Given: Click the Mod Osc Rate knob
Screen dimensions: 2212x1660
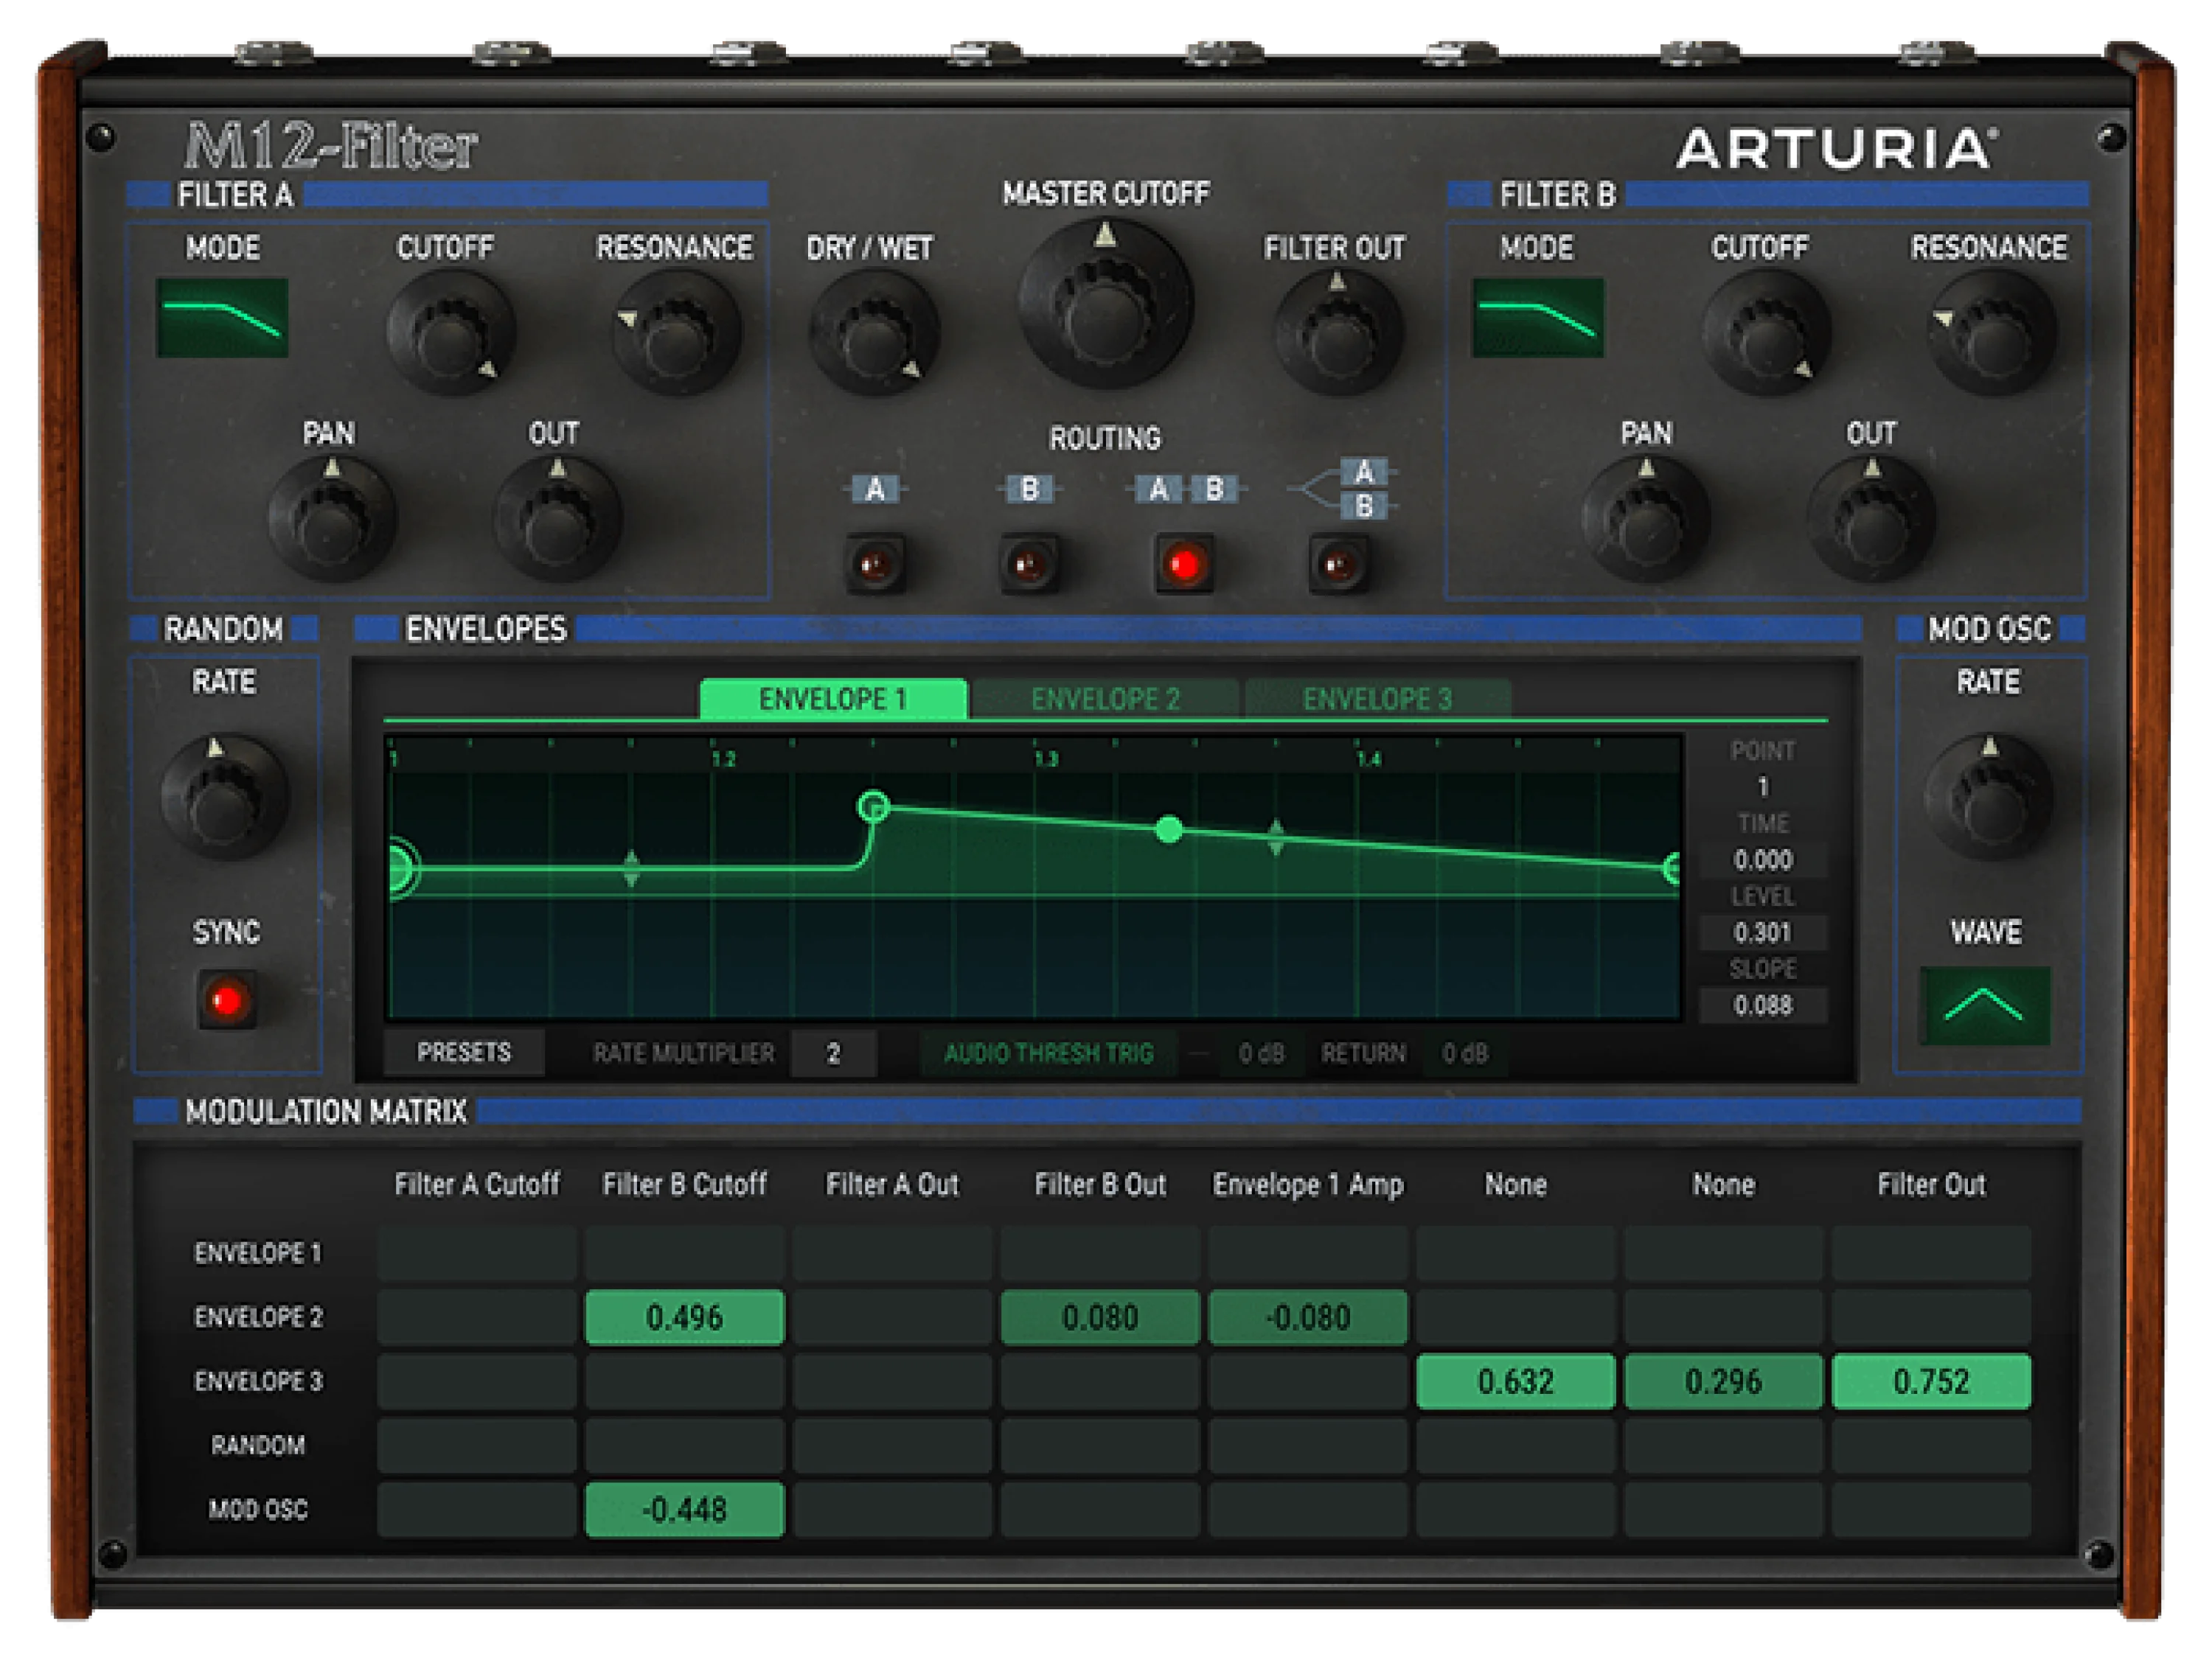Looking at the screenshot, I should pyautogui.click(x=1989, y=798).
